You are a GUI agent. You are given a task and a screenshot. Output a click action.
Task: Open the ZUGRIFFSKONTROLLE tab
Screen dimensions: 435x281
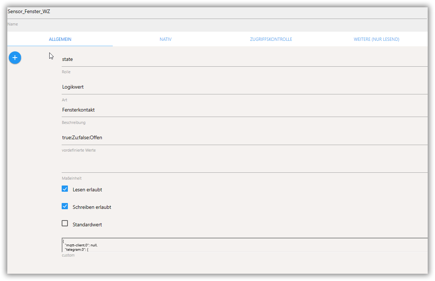[271, 39]
